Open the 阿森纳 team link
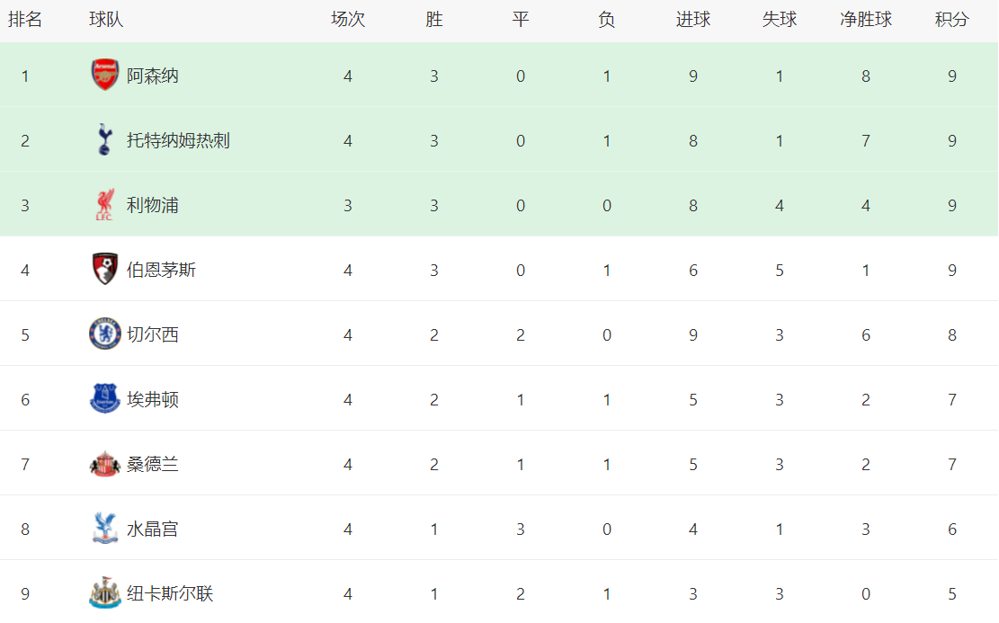Image resolution: width=999 pixels, height=623 pixels. [x=152, y=76]
